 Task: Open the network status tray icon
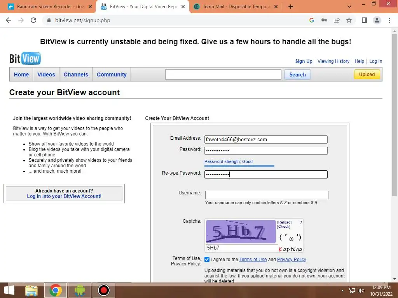352,291
